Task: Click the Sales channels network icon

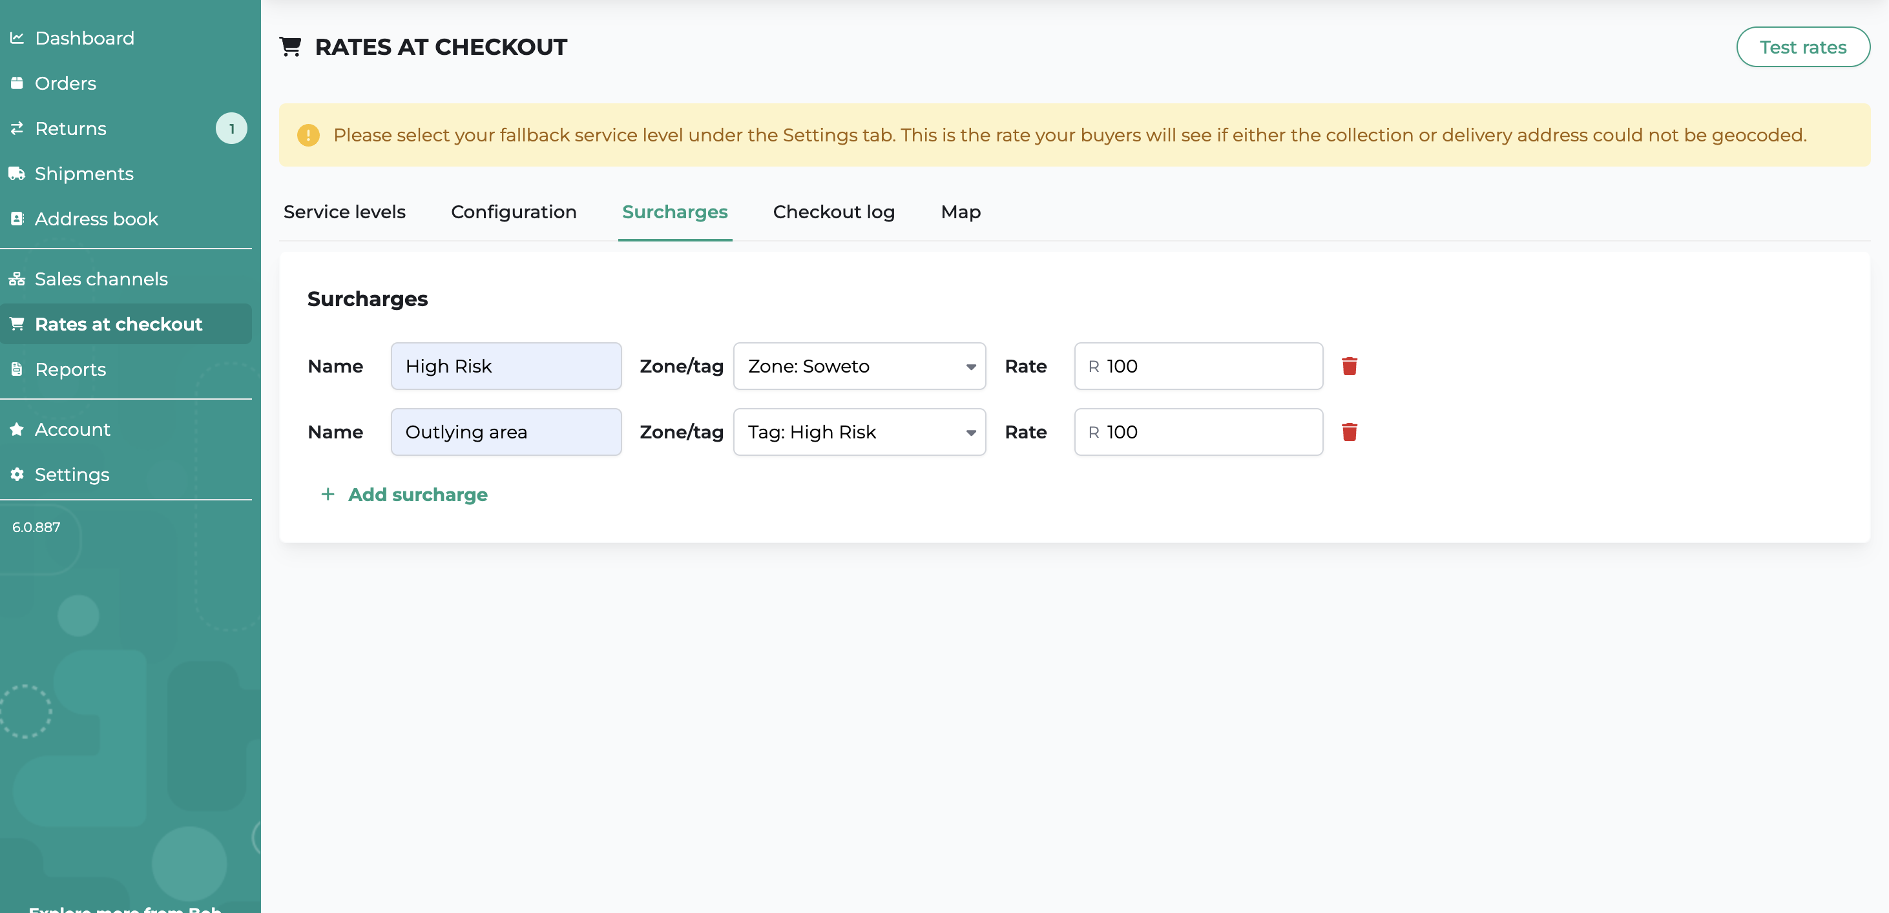Action: (17, 279)
